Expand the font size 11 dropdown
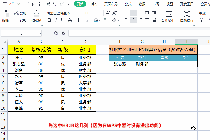 101,13
